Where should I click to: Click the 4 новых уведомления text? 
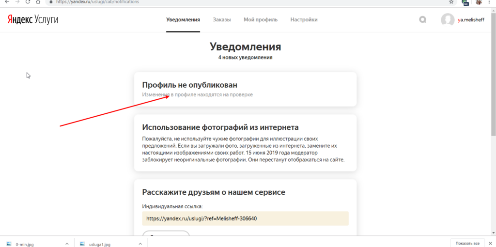[245, 58]
